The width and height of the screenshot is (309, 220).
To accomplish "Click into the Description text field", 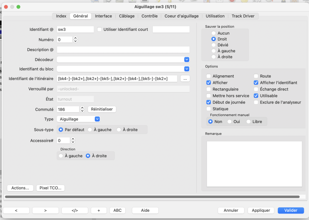I will (123, 50).
